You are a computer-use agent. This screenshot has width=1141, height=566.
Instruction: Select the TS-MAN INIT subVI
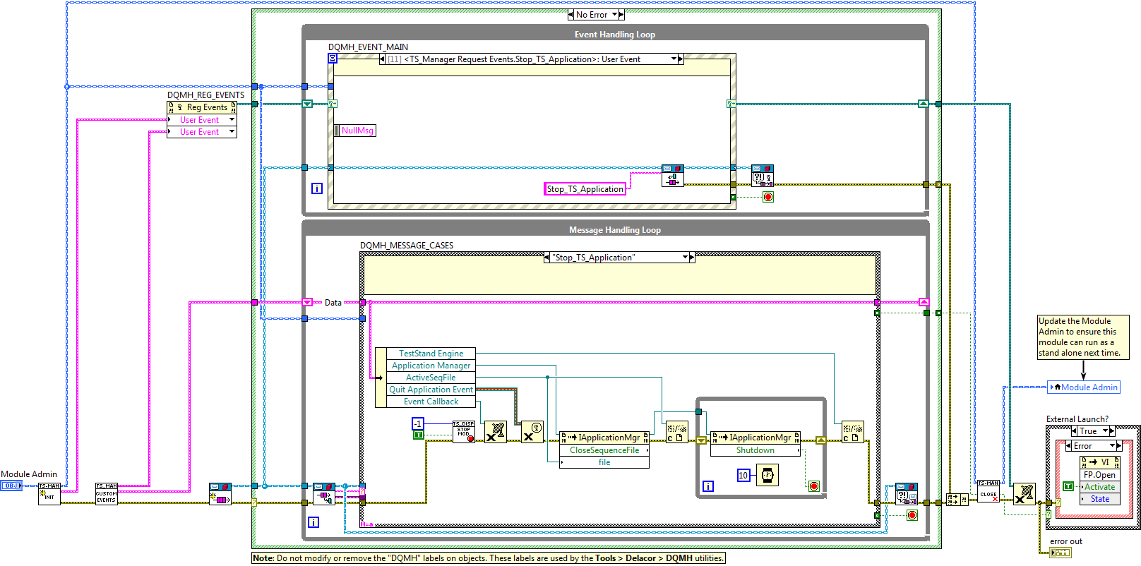49,494
